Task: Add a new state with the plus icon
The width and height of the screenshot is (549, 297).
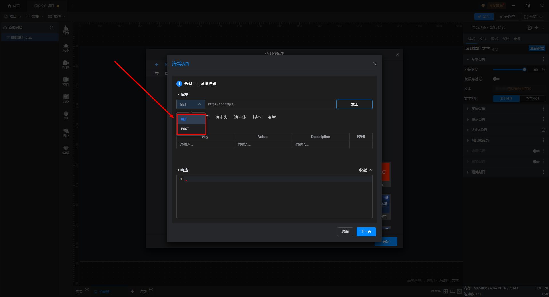Action: (x=537, y=28)
